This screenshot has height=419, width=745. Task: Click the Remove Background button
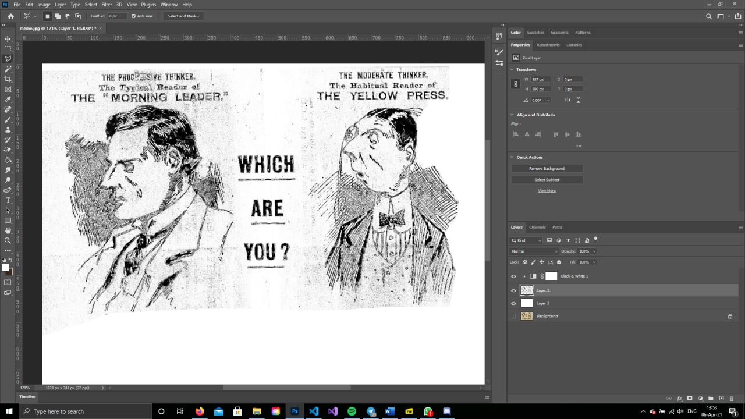[x=547, y=169]
